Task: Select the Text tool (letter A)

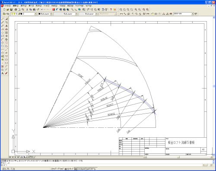Action: point(3,73)
